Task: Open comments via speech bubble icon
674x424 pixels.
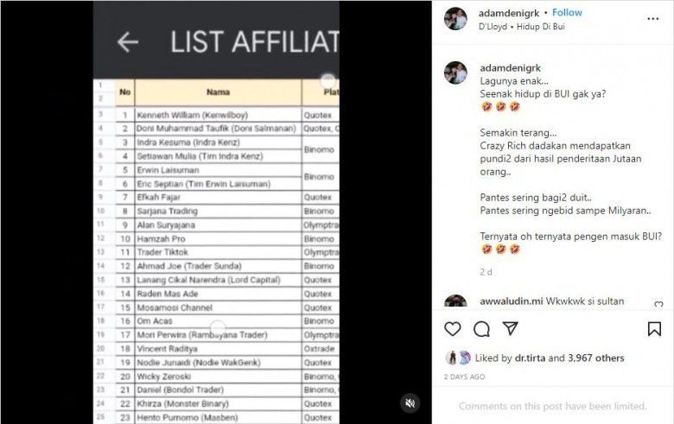Action: pos(482,329)
